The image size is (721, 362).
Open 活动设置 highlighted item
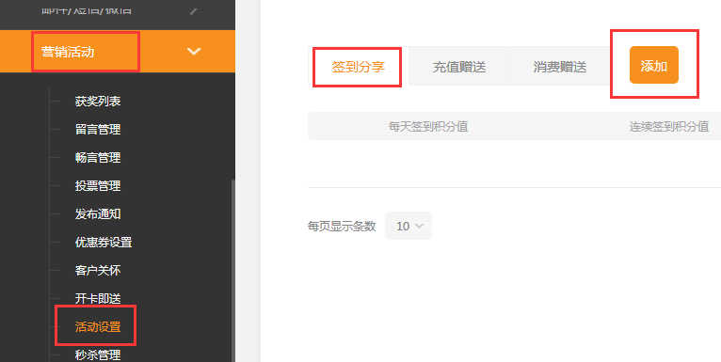[98, 327]
